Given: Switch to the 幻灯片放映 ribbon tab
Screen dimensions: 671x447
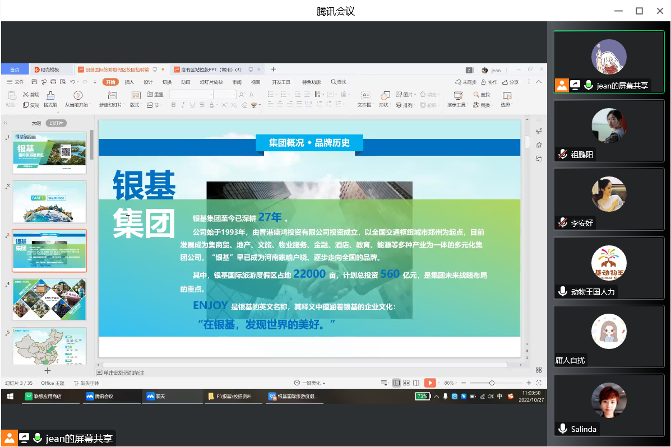Looking at the screenshot, I should point(211,82).
